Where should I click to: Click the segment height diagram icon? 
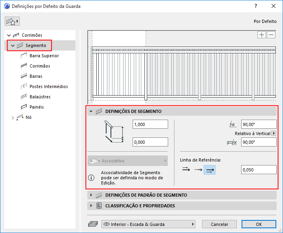pos(114,132)
